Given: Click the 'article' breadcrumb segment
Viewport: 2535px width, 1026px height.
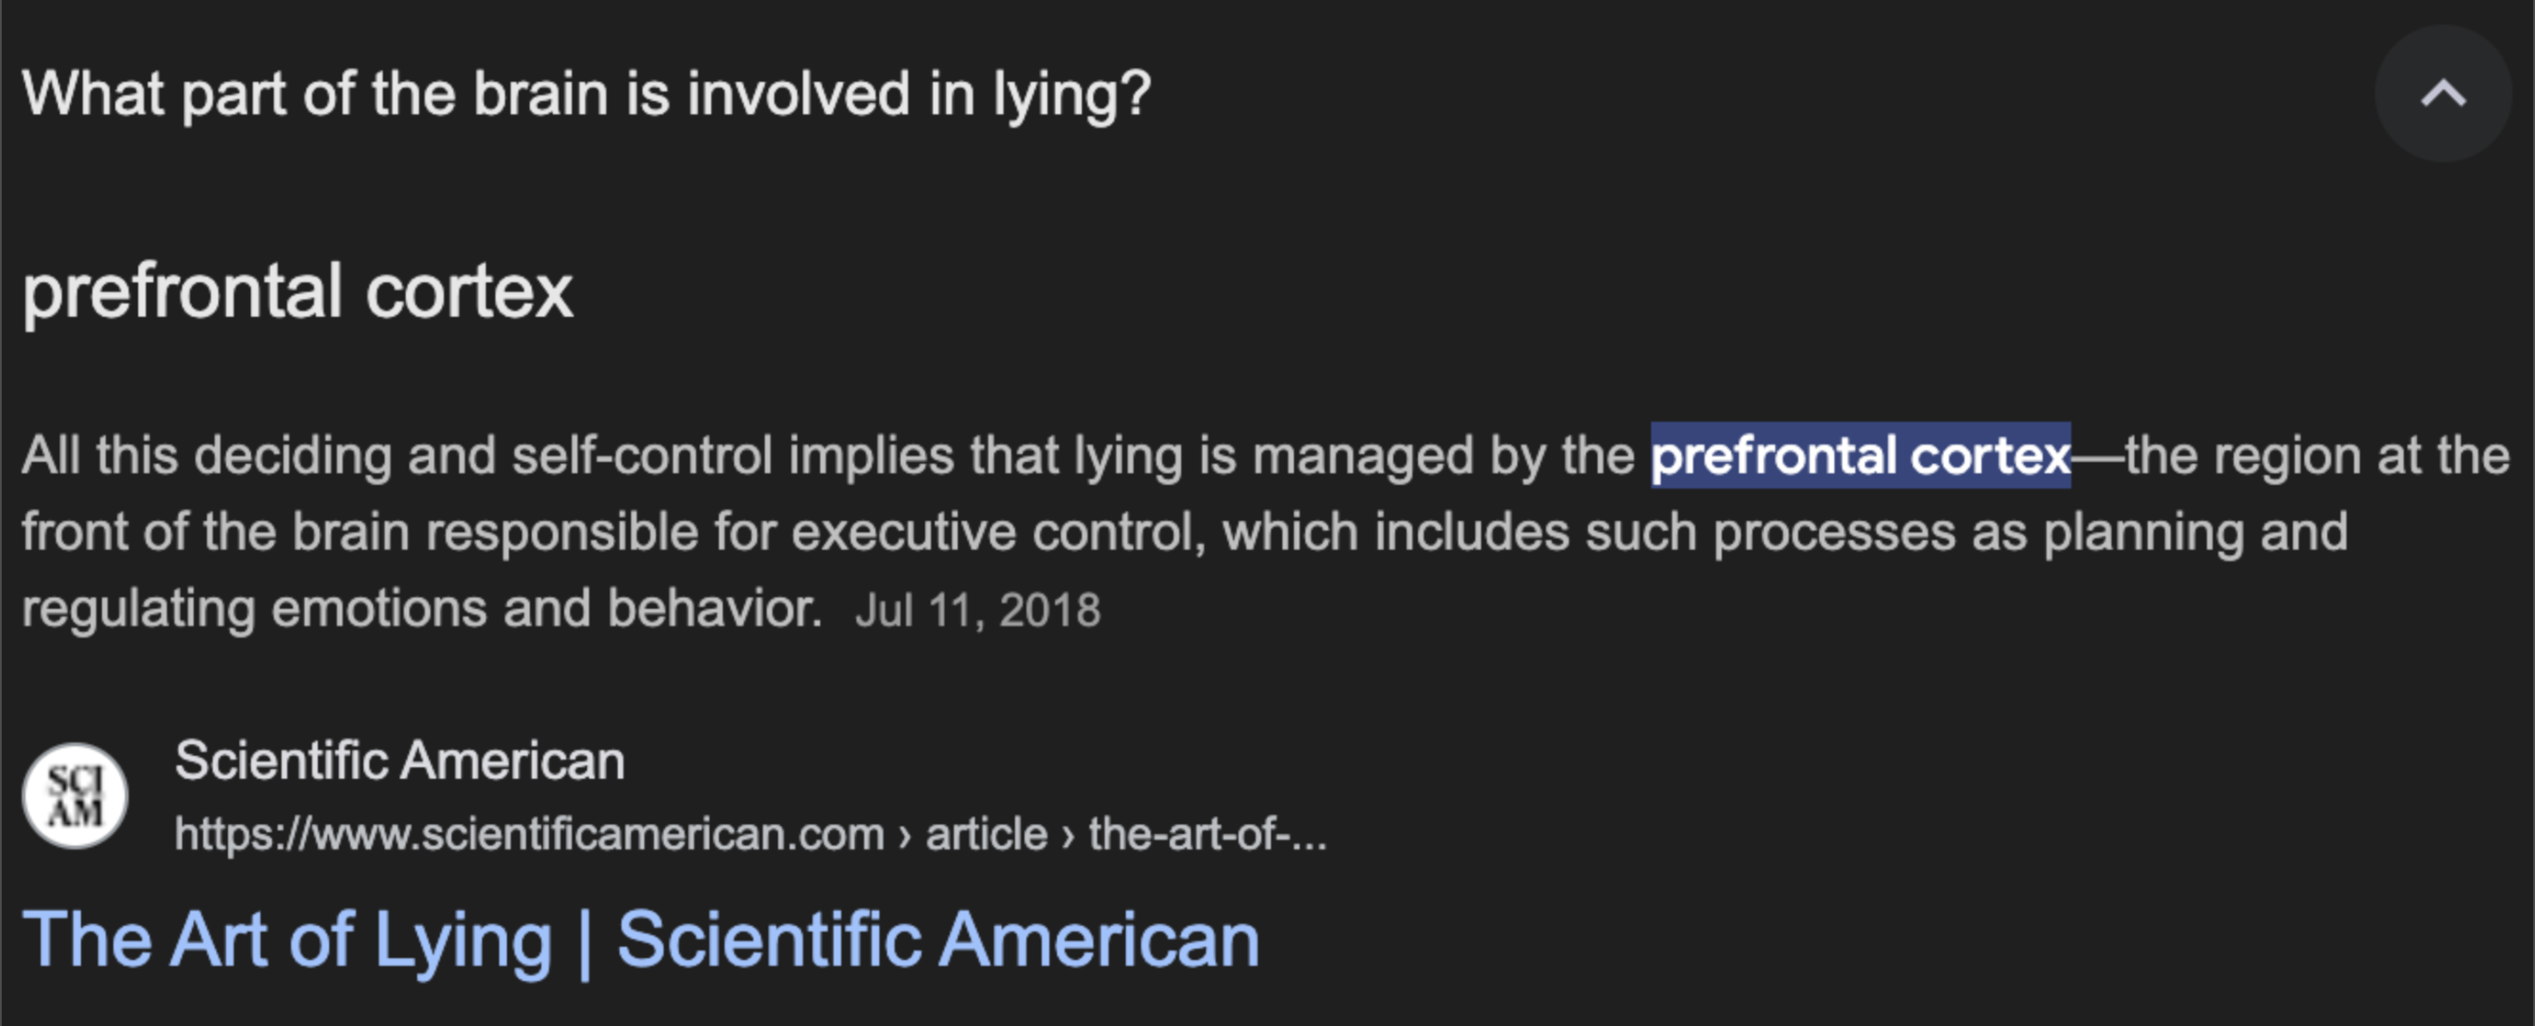Looking at the screenshot, I should [986, 834].
